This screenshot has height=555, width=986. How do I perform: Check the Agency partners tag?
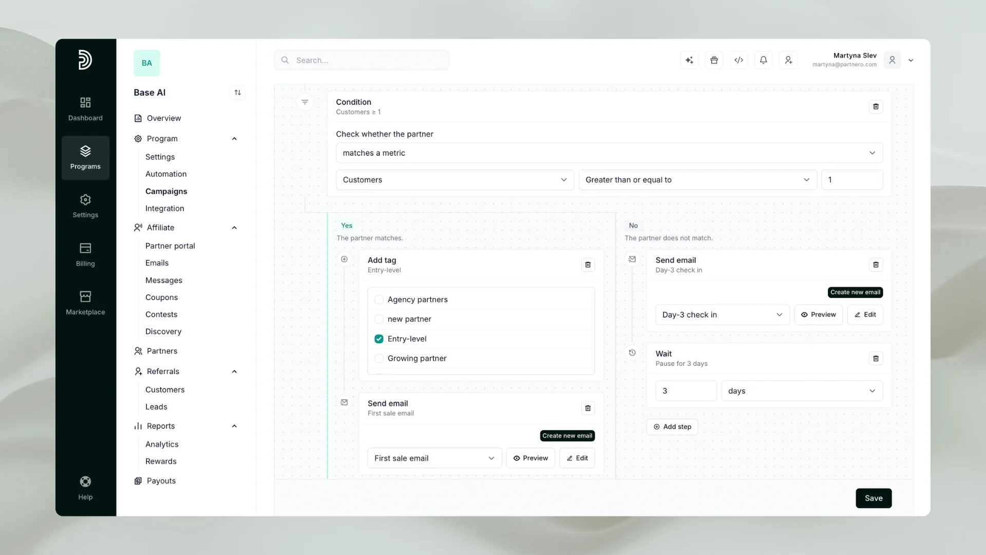tap(379, 300)
